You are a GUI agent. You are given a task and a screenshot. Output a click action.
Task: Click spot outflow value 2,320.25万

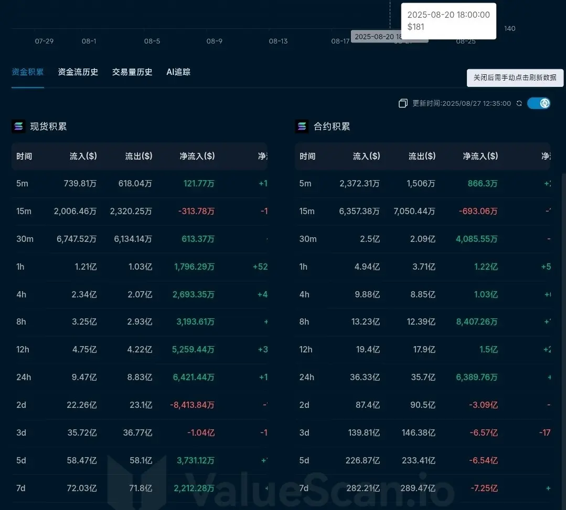131,211
